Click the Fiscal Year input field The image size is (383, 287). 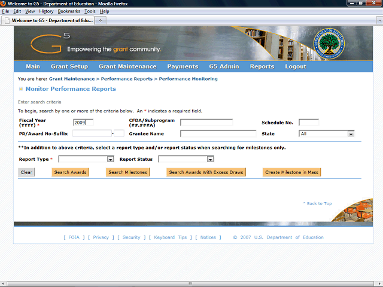pyautogui.click(x=83, y=123)
